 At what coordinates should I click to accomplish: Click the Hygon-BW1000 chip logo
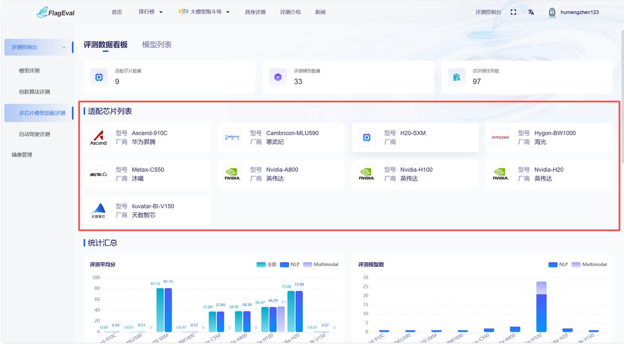(x=501, y=138)
